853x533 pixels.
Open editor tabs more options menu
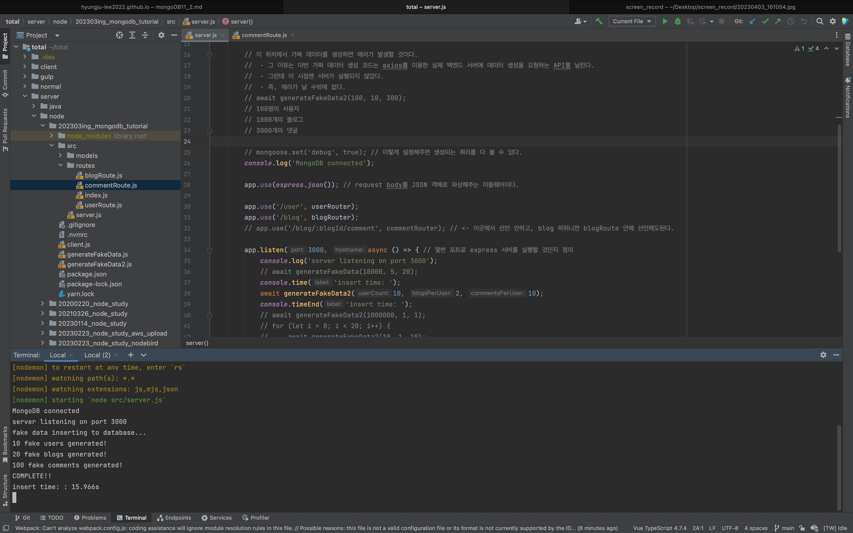click(836, 35)
